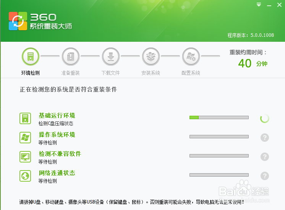This screenshot has height=210, width=285.
Task: Click question mark beside 网络连通状态
Action: [265, 176]
